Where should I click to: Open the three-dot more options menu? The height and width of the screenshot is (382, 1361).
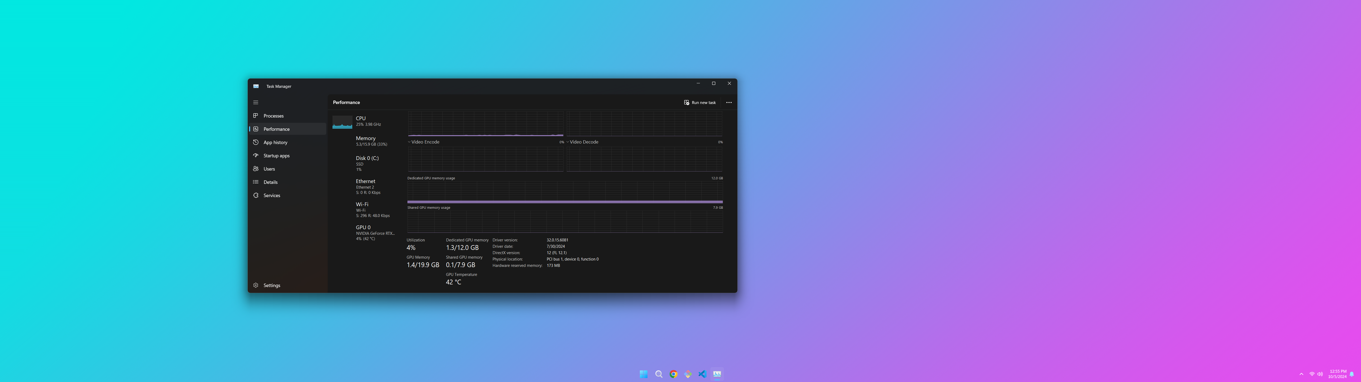[x=729, y=102]
